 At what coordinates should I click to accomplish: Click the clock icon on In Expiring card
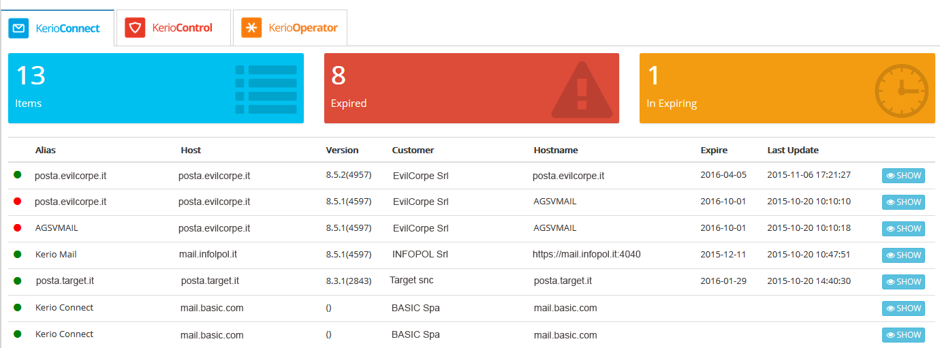click(901, 89)
